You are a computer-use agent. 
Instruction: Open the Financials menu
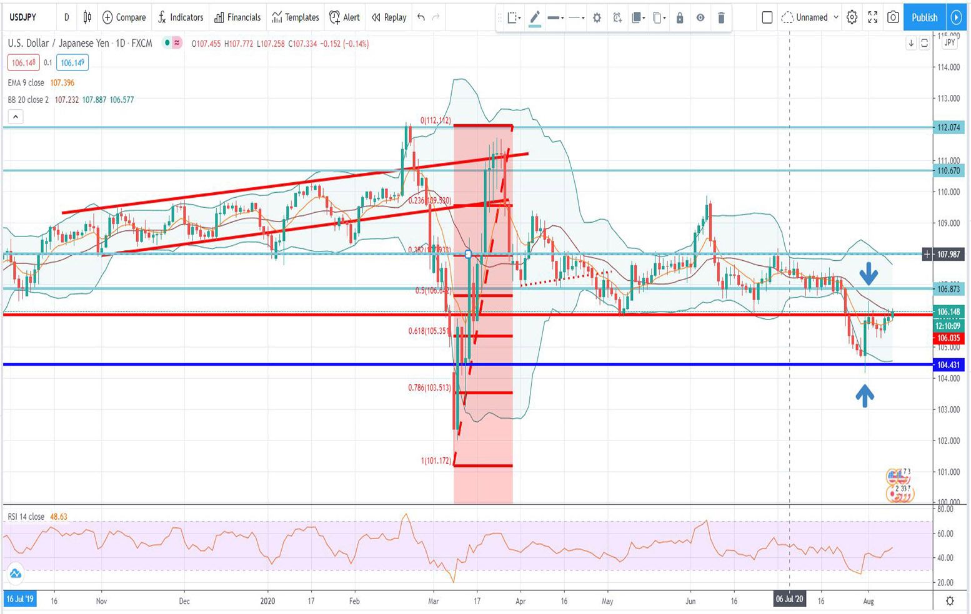[x=237, y=17]
